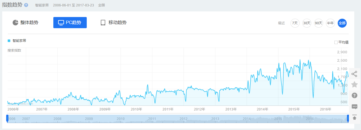Choose the 30天 time range
361x130 pixels.
[x=307, y=23]
